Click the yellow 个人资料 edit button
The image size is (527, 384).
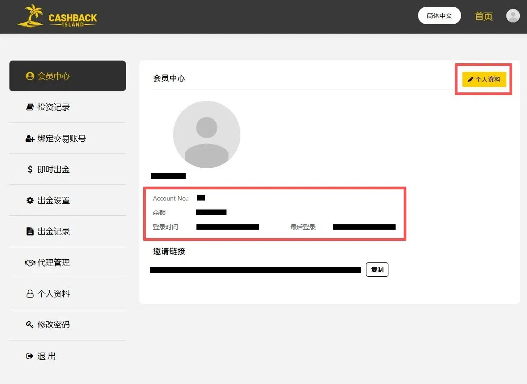(x=484, y=79)
